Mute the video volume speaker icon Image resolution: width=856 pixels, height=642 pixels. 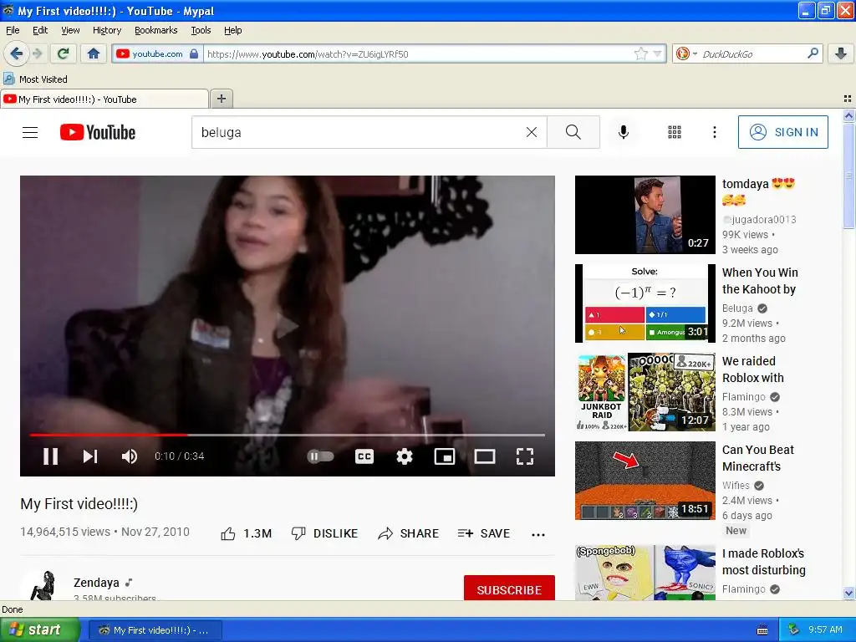pyautogui.click(x=130, y=456)
